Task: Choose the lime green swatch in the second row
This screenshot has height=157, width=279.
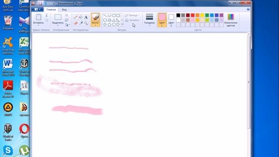Action: tap(207, 20)
